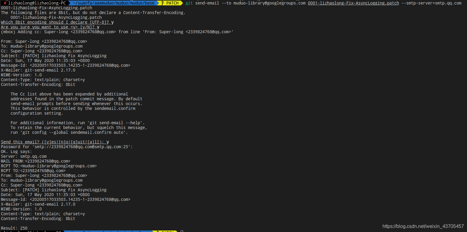
Task: Click 'To retain the current behavior, but squelch' line
Action: 79,128
